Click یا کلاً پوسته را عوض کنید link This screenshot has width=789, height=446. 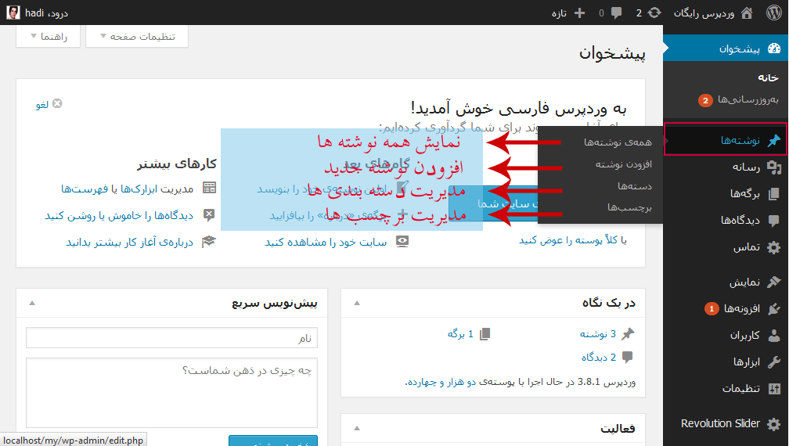pos(573,240)
